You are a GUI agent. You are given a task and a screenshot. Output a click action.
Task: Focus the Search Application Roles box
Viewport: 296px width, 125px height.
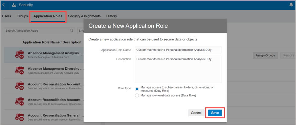point(36,30)
